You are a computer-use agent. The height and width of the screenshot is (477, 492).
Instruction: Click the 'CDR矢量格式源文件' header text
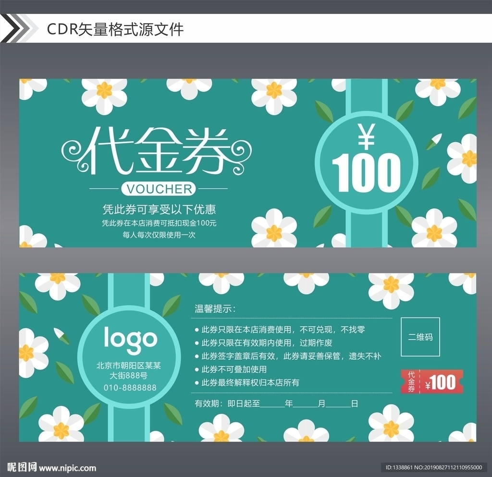point(115,29)
